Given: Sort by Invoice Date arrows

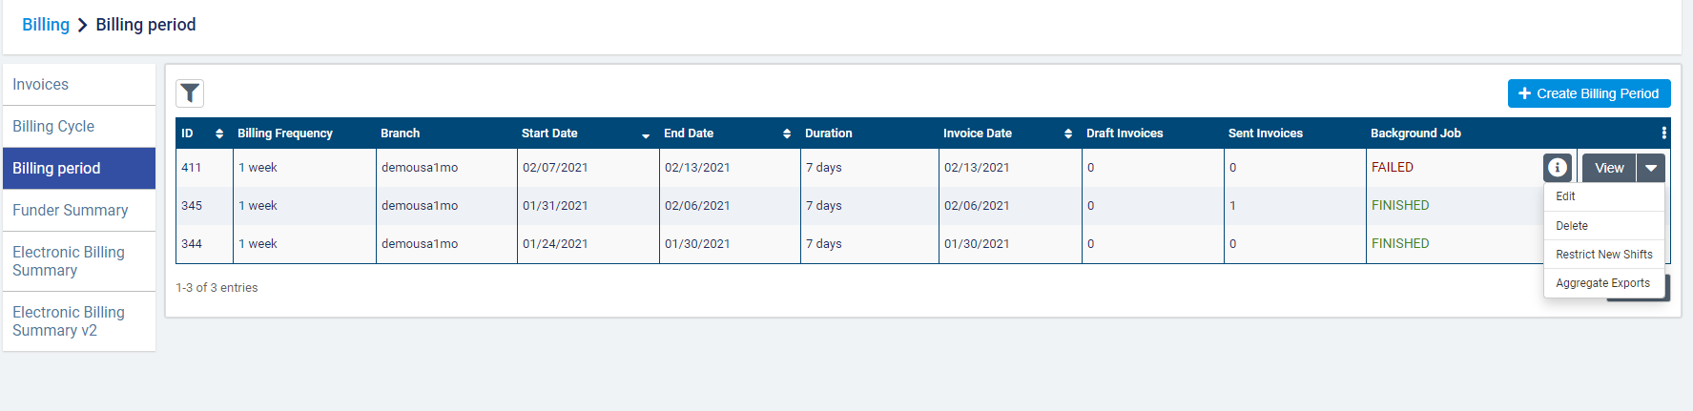Looking at the screenshot, I should pos(1068,134).
